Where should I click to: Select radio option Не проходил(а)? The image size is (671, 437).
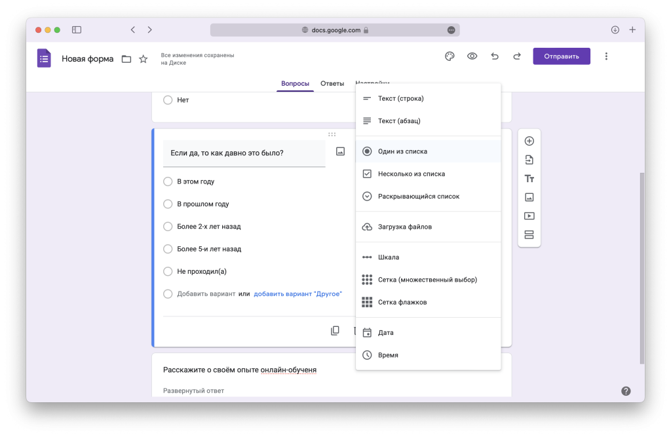coord(168,271)
